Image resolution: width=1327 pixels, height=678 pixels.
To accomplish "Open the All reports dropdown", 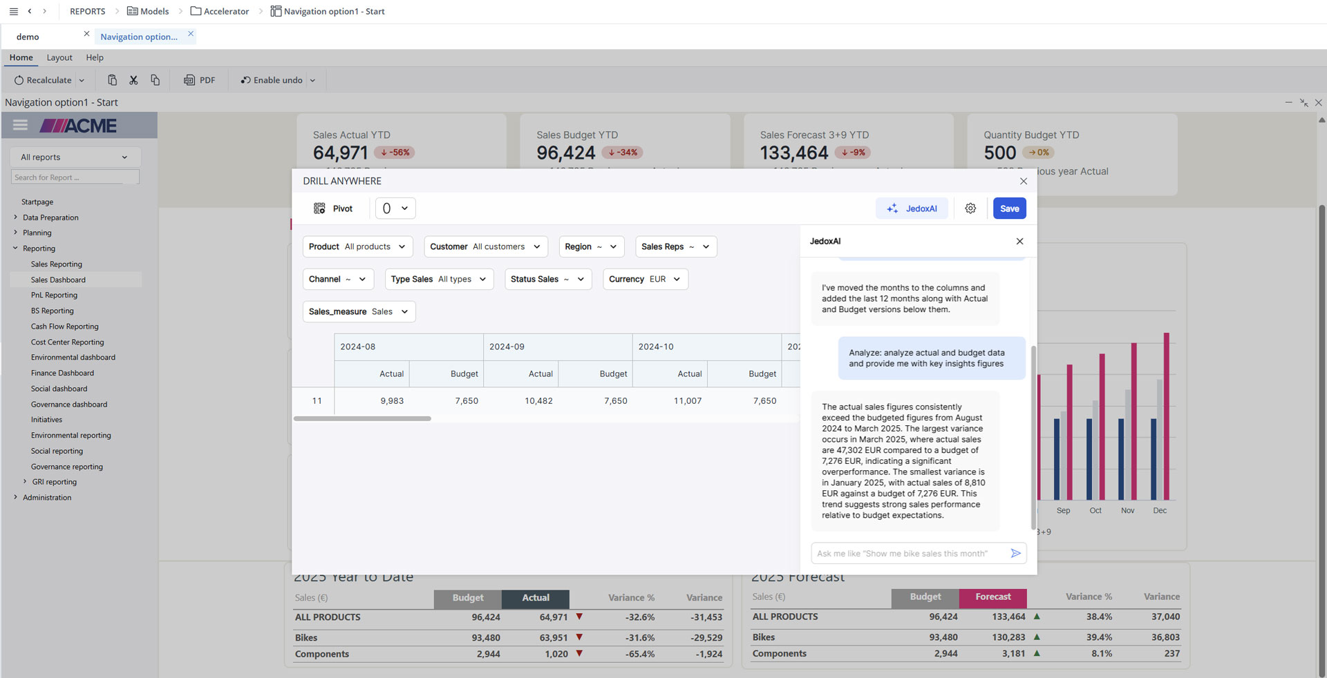I will click(75, 157).
